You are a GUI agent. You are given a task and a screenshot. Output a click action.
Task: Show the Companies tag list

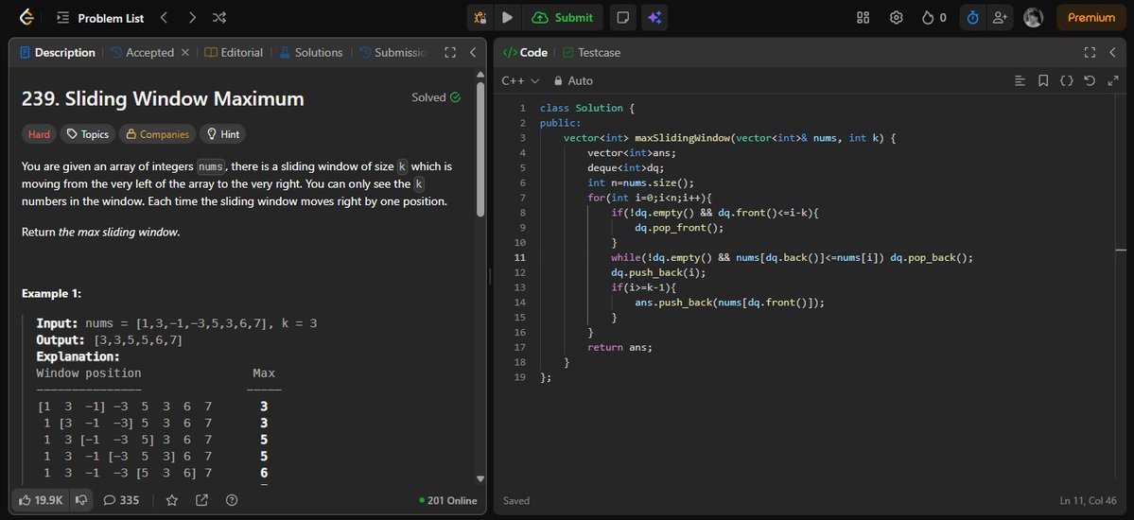click(x=157, y=134)
